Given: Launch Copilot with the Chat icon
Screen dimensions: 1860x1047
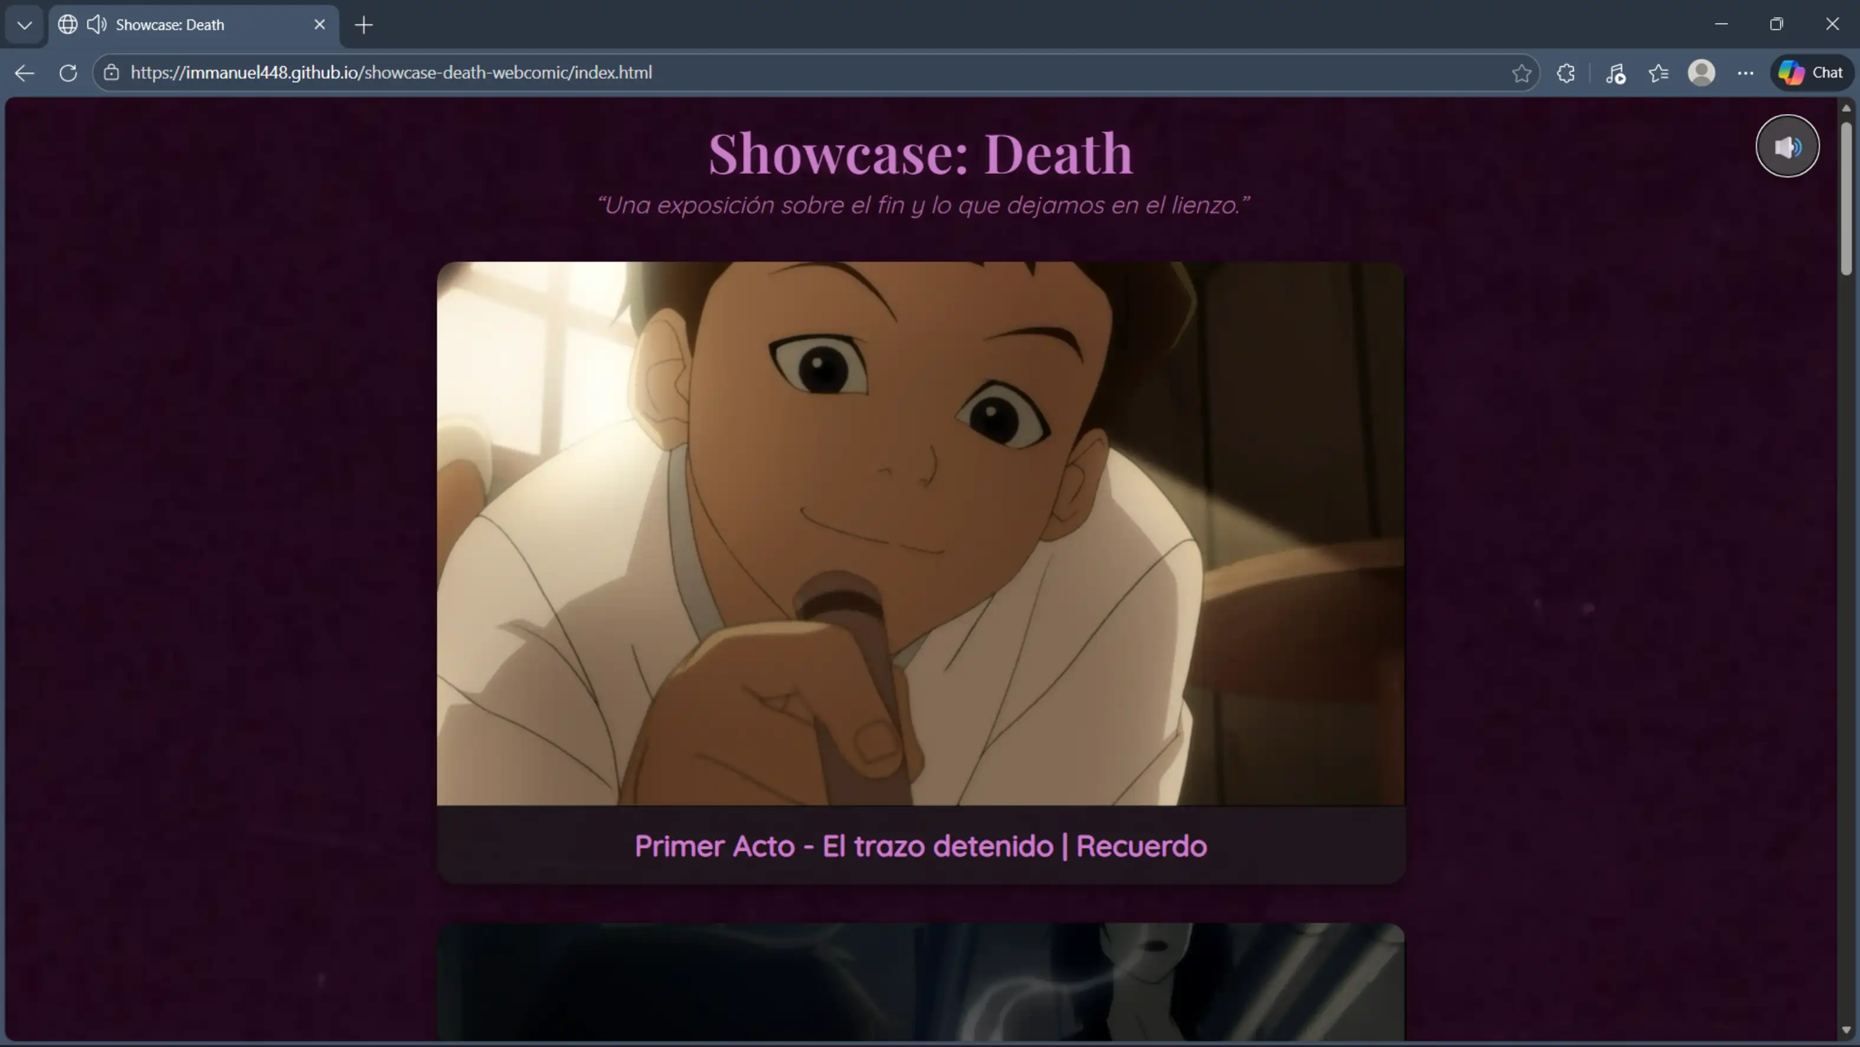Looking at the screenshot, I should coord(1811,72).
